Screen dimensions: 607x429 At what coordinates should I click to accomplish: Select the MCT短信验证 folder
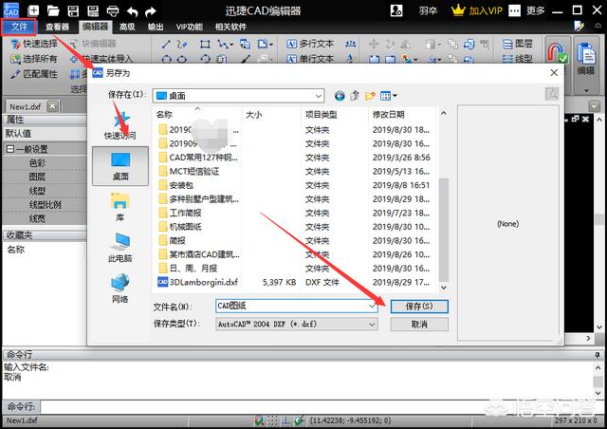pyautogui.click(x=193, y=171)
